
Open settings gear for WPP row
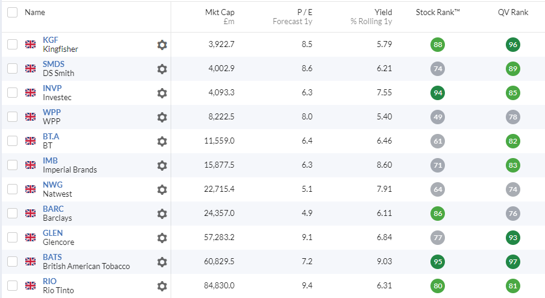[x=162, y=117]
